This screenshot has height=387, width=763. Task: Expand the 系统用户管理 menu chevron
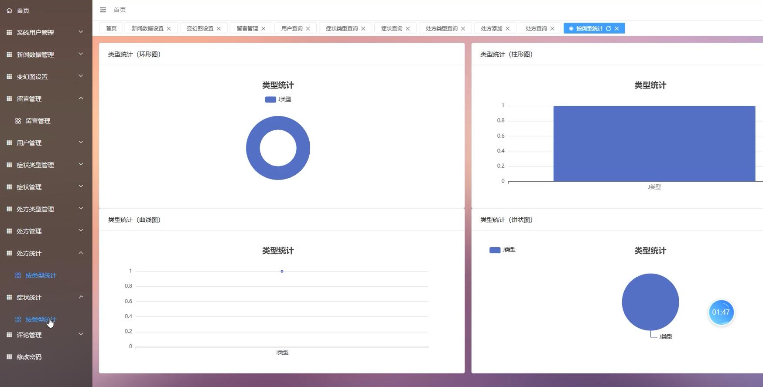[81, 32]
